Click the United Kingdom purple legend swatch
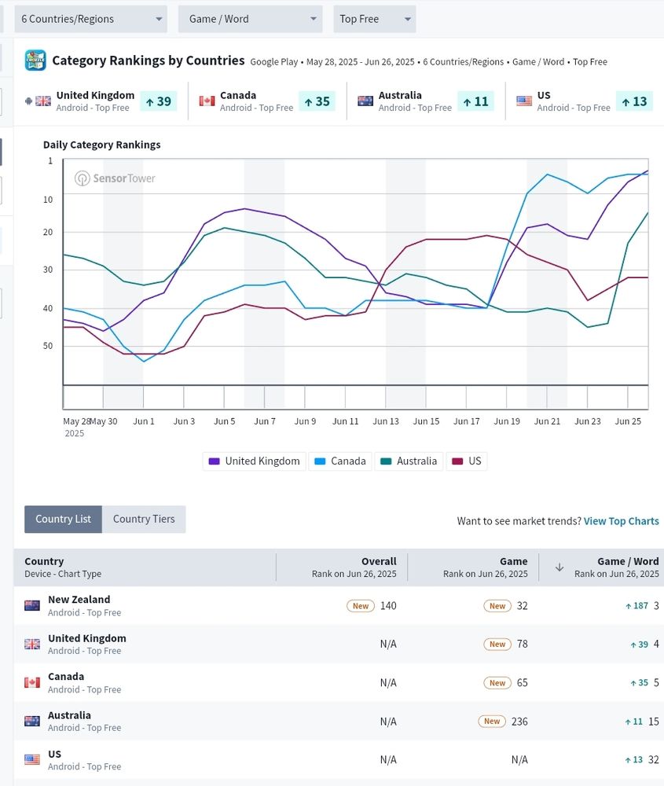The height and width of the screenshot is (786, 664). [x=214, y=461]
